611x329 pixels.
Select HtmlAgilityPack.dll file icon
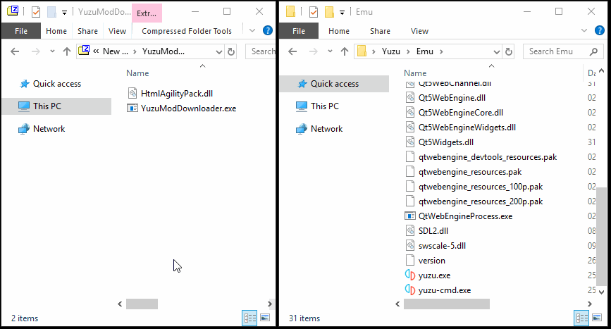tap(132, 94)
